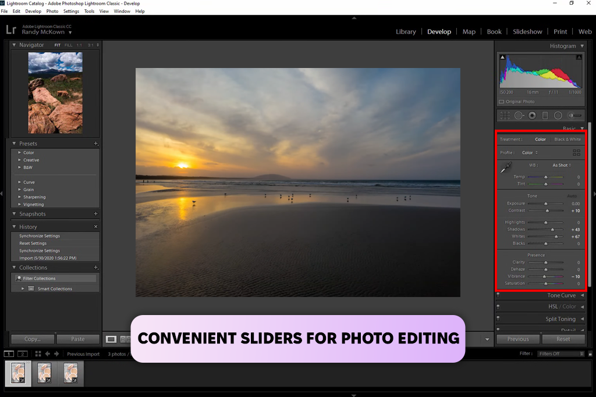Toggle Original Photo checkbox
This screenshot has height=397, width=596.
click(x=501, y=102)
